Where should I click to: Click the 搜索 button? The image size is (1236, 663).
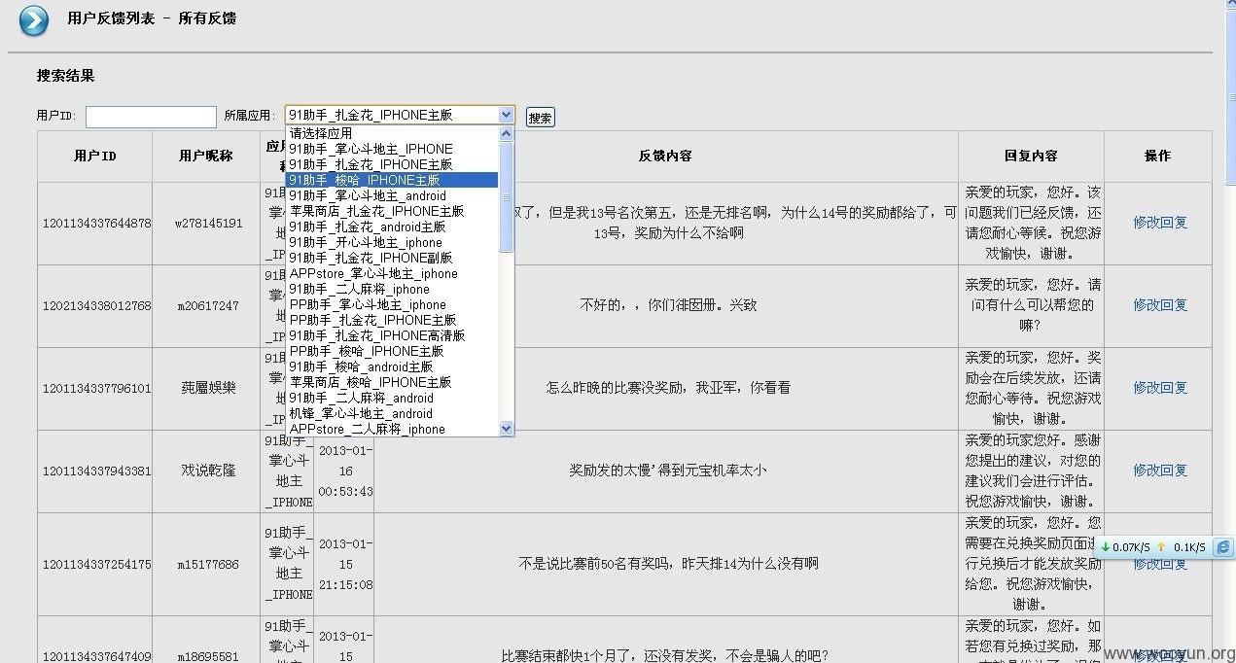[540, 118]
